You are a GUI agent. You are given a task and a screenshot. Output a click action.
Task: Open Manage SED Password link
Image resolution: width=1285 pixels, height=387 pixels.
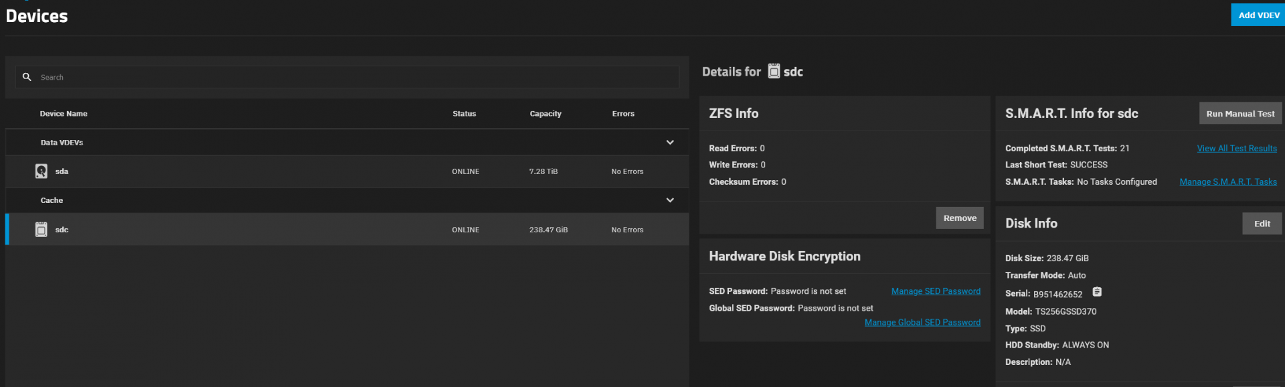pos(936,291)
